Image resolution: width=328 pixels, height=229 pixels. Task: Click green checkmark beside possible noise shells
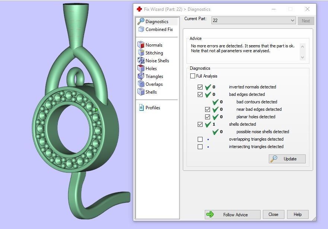[x=215, y=132]
